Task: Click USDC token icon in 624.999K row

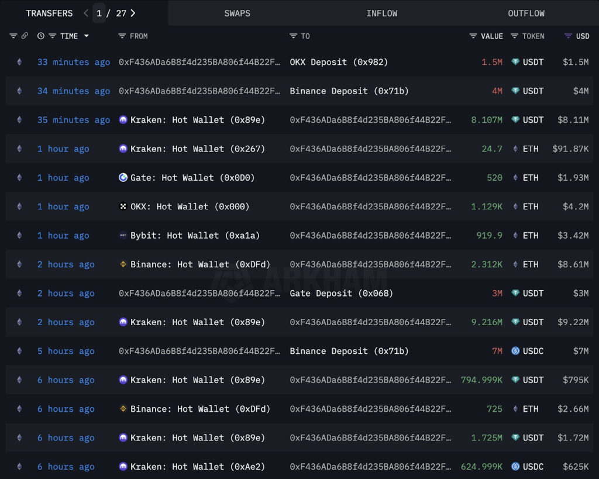Action: click(x=515, y=467)
